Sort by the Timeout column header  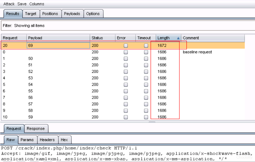146,38
